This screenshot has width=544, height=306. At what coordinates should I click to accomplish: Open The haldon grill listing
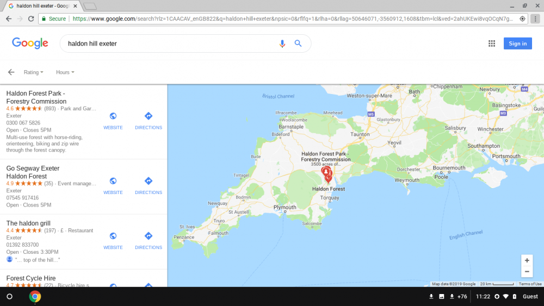tap(28, 223)
